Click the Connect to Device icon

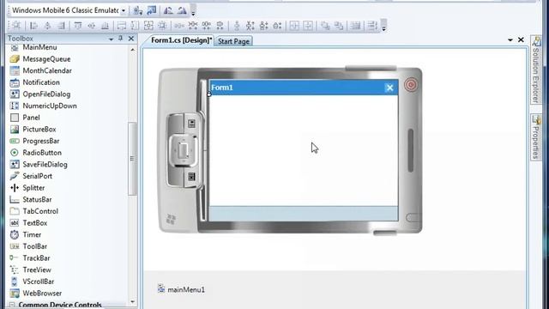pos(137,10)
